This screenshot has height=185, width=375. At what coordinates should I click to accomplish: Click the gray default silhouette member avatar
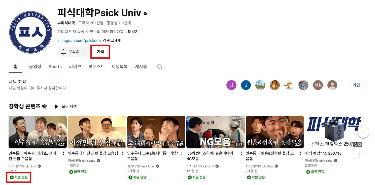coord(332,85)
